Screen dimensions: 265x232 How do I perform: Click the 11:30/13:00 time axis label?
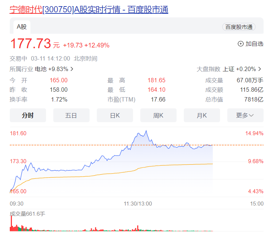138,204
